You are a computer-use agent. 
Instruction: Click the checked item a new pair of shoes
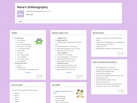point(23,59)
